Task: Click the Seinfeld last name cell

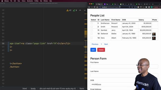Action: (104, 30)
